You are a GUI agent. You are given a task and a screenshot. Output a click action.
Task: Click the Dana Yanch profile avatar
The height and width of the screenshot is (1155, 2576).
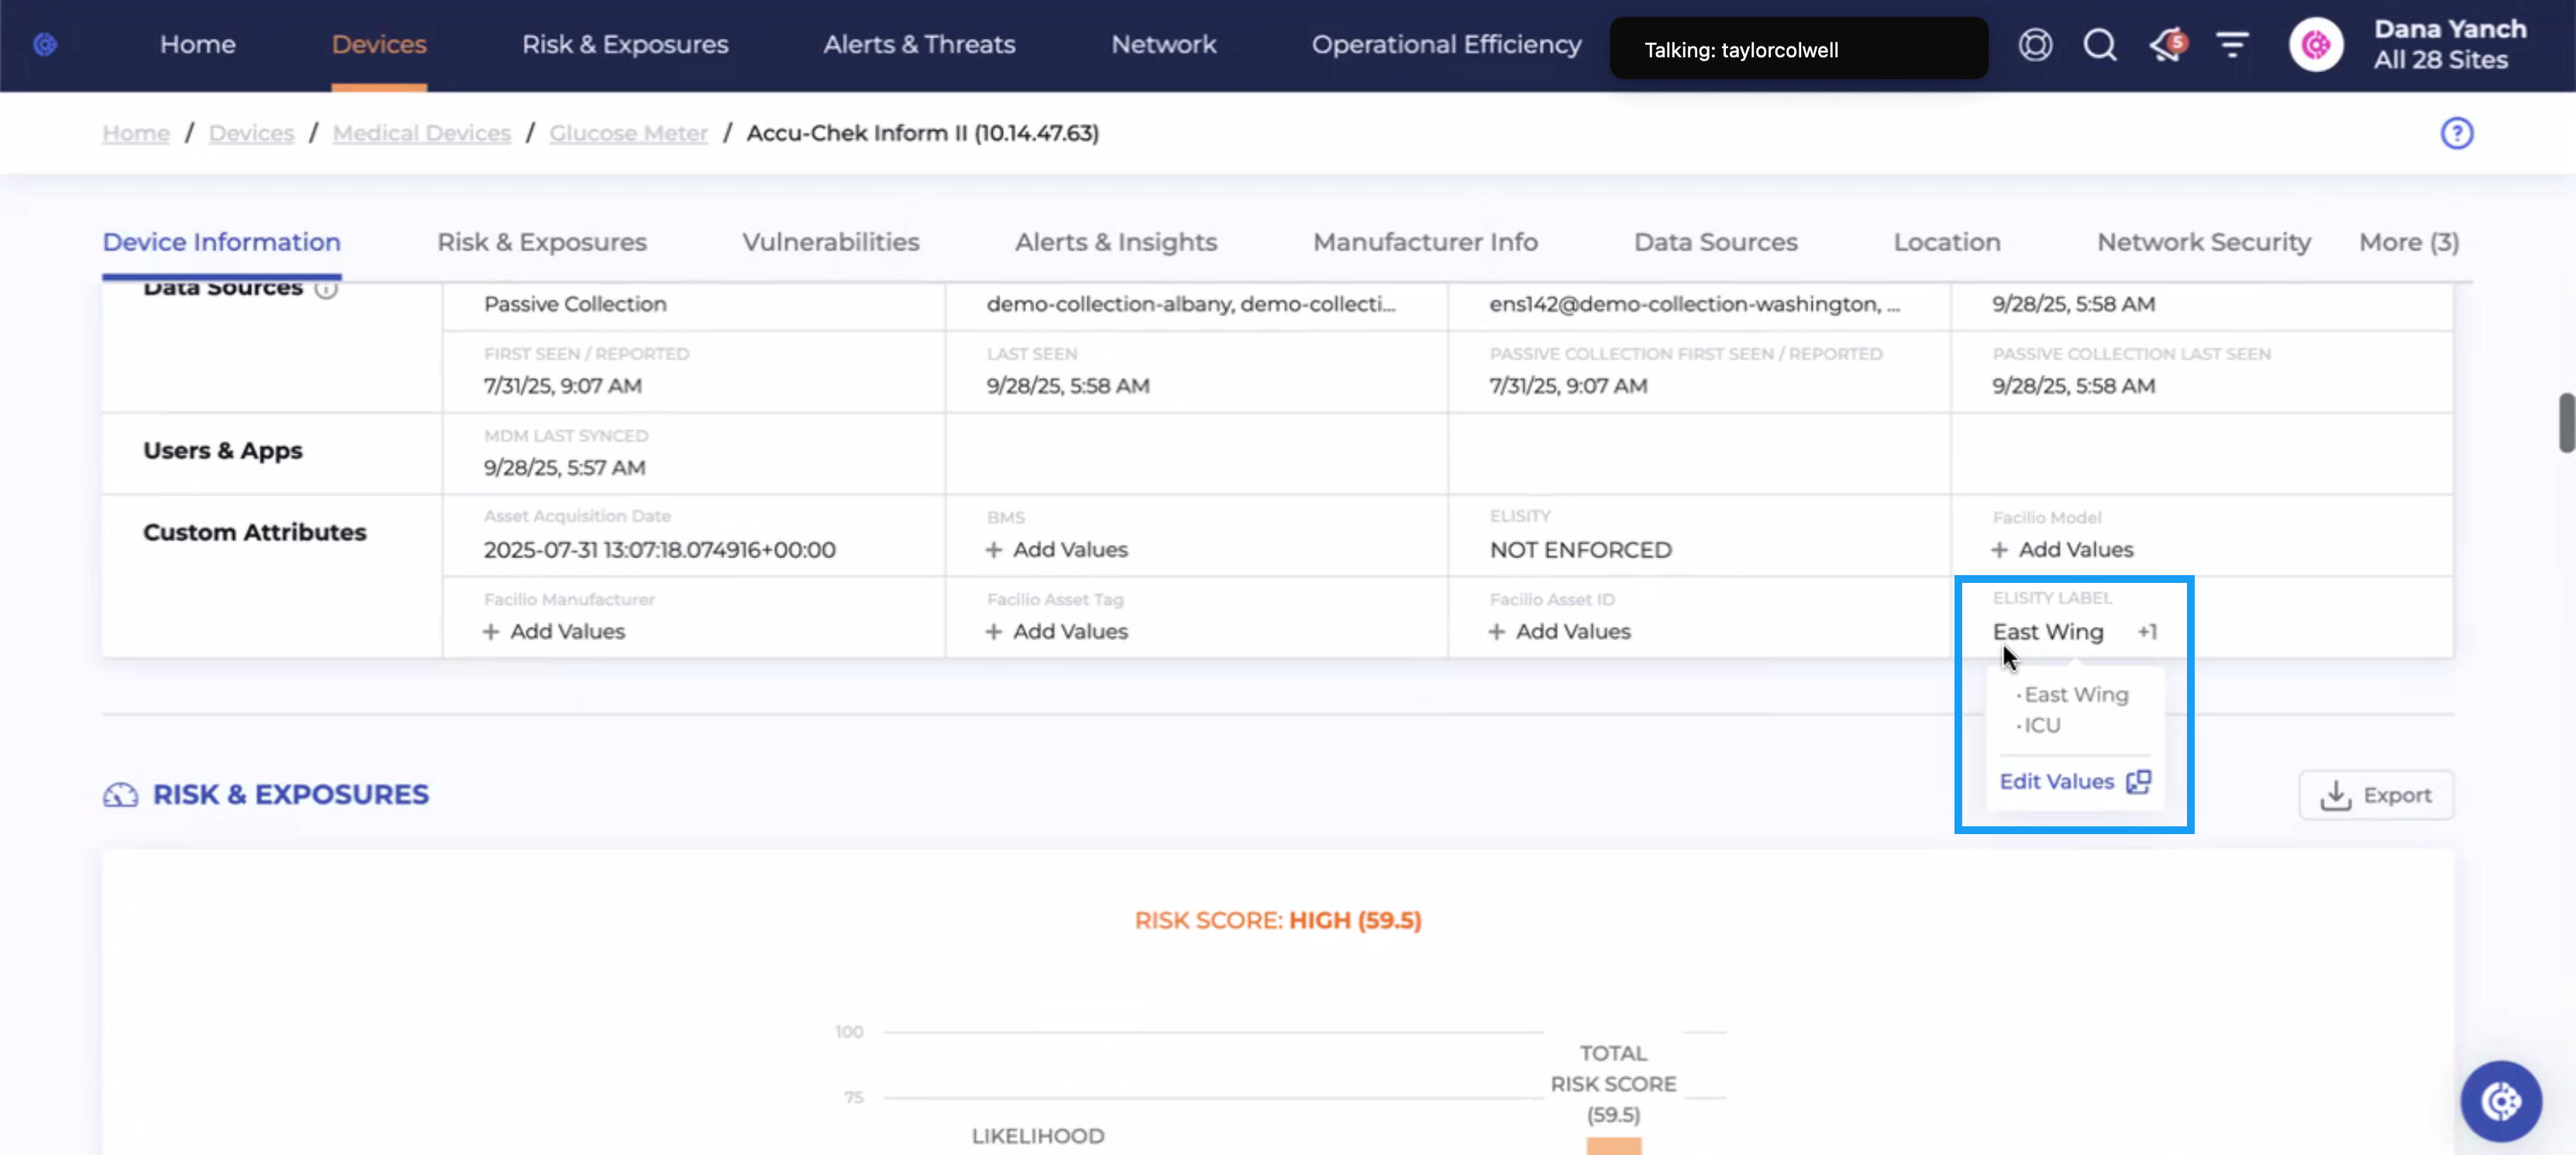coord(2316,45)
